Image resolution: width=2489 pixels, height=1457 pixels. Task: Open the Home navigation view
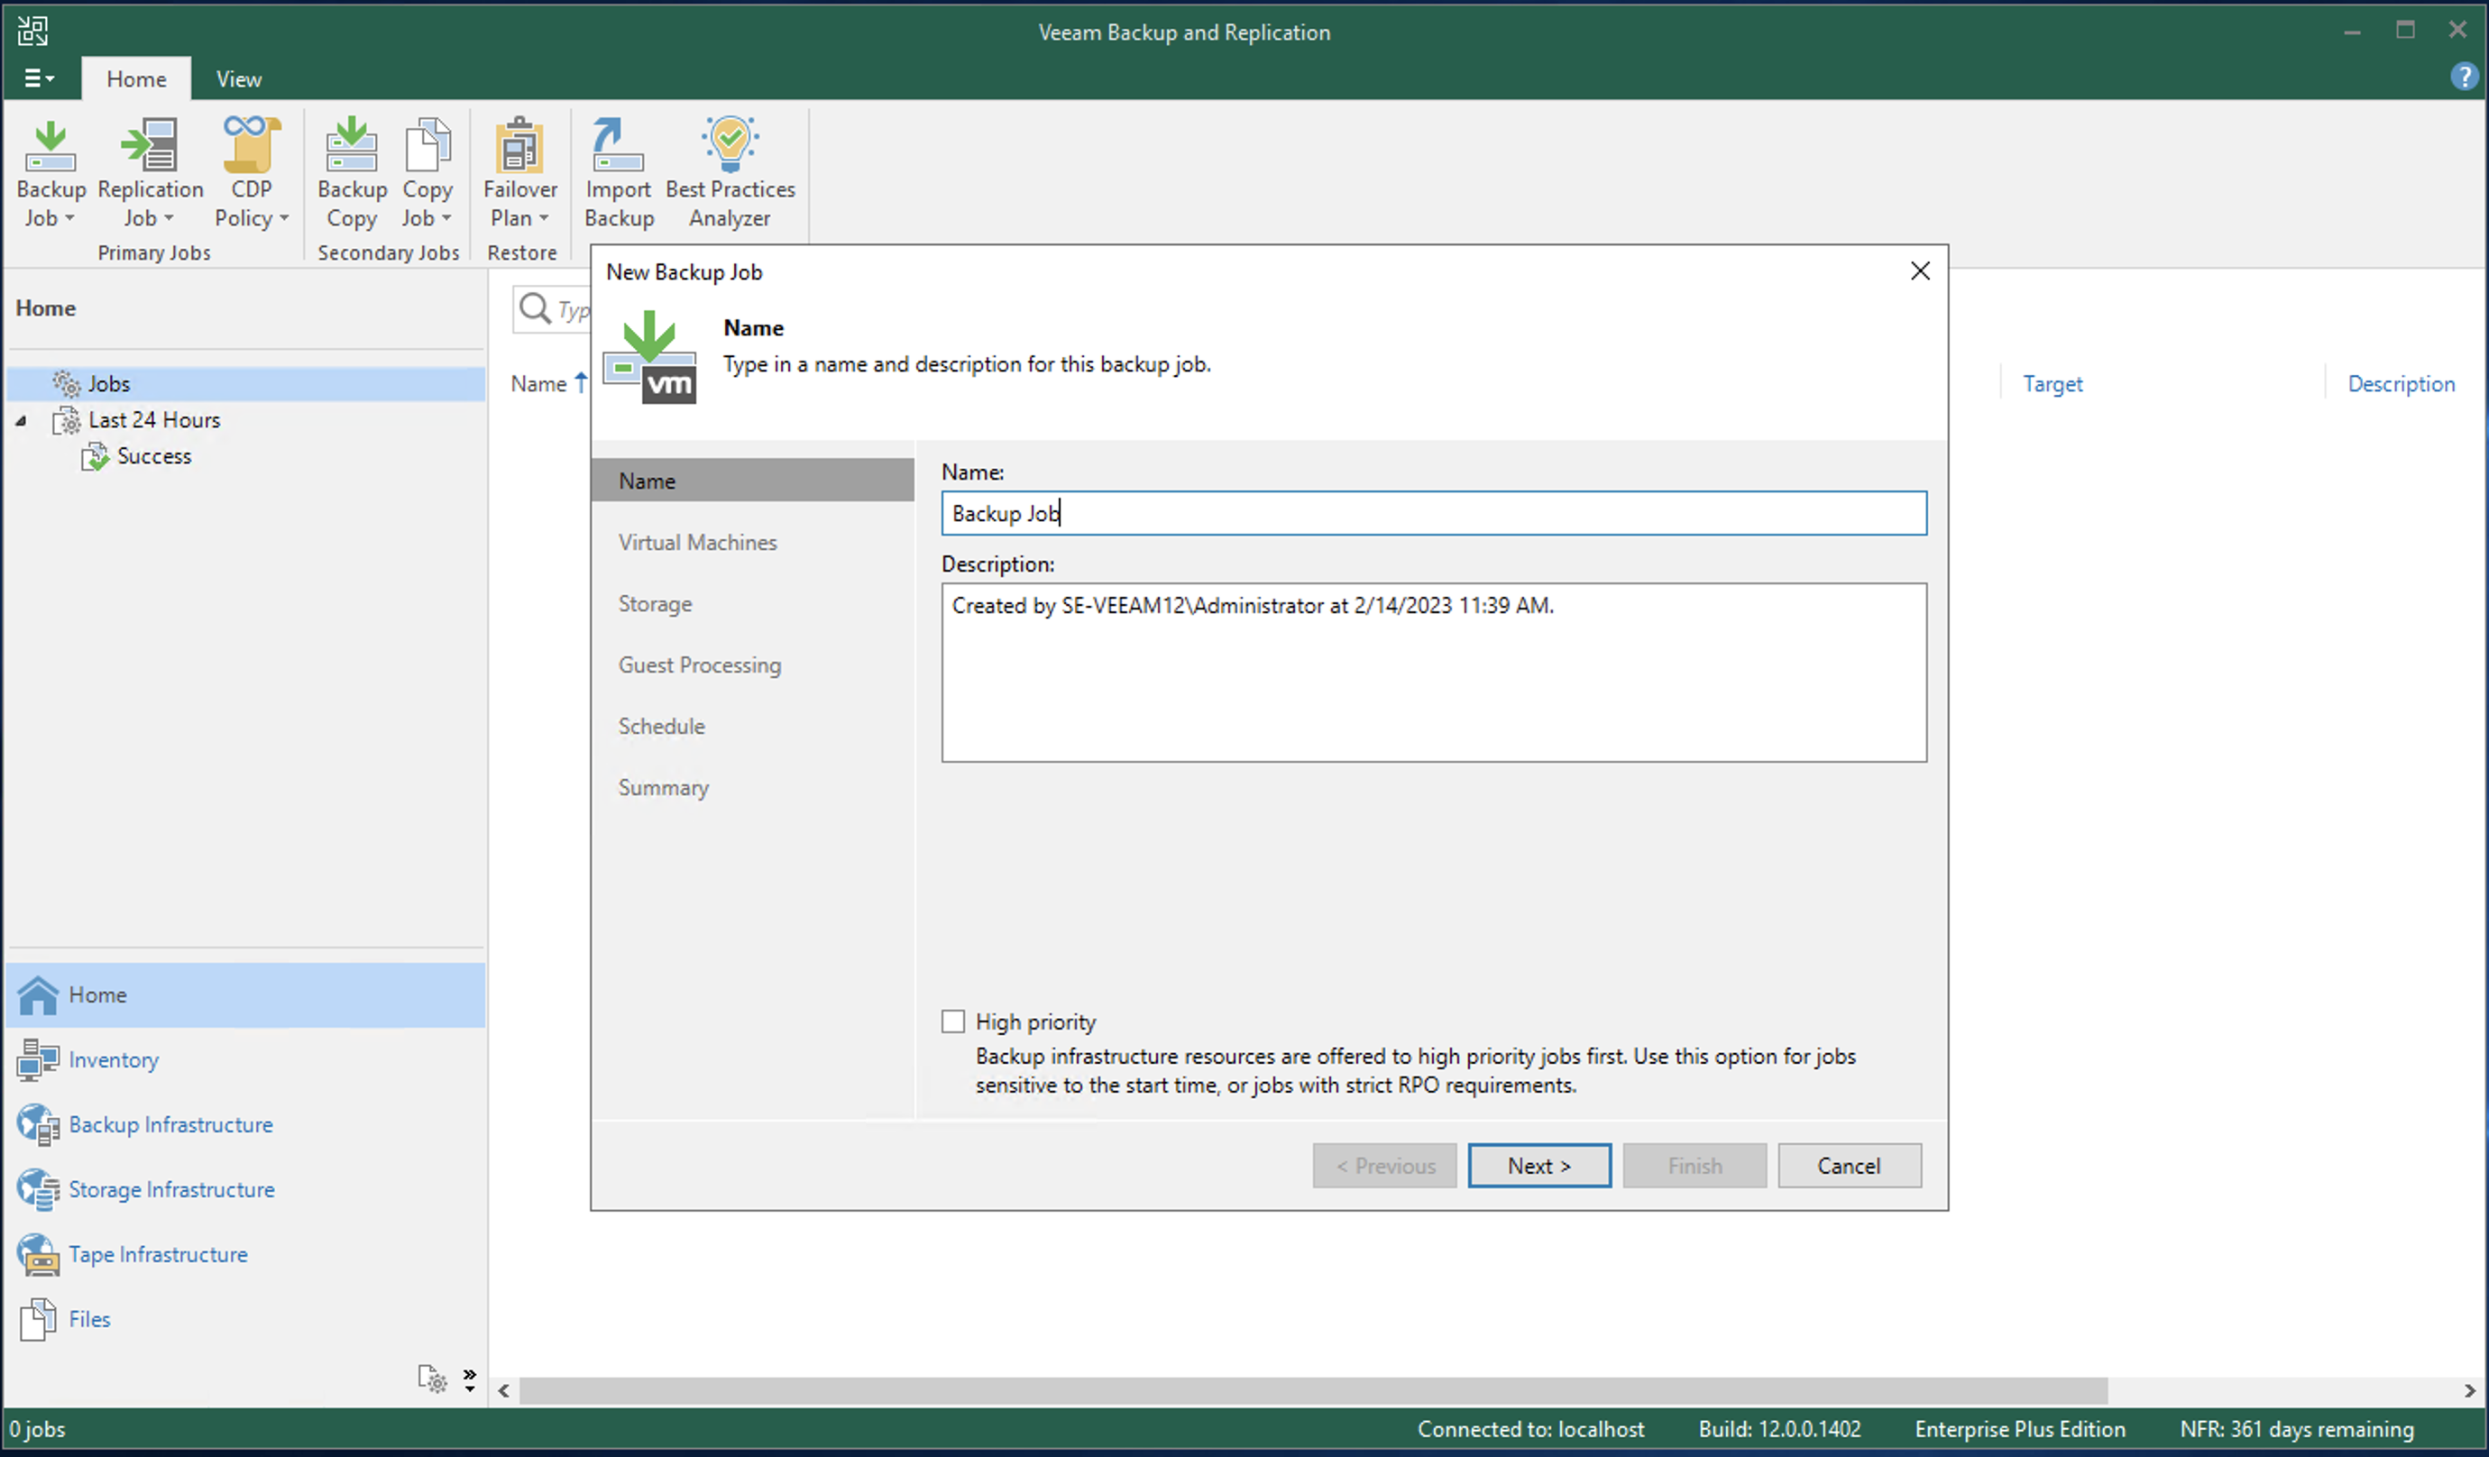click(x=245, y=994)
